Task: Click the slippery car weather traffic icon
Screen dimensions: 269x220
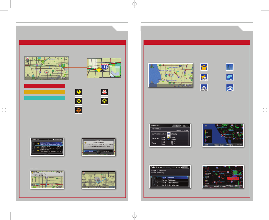Action: pos(104,101)
